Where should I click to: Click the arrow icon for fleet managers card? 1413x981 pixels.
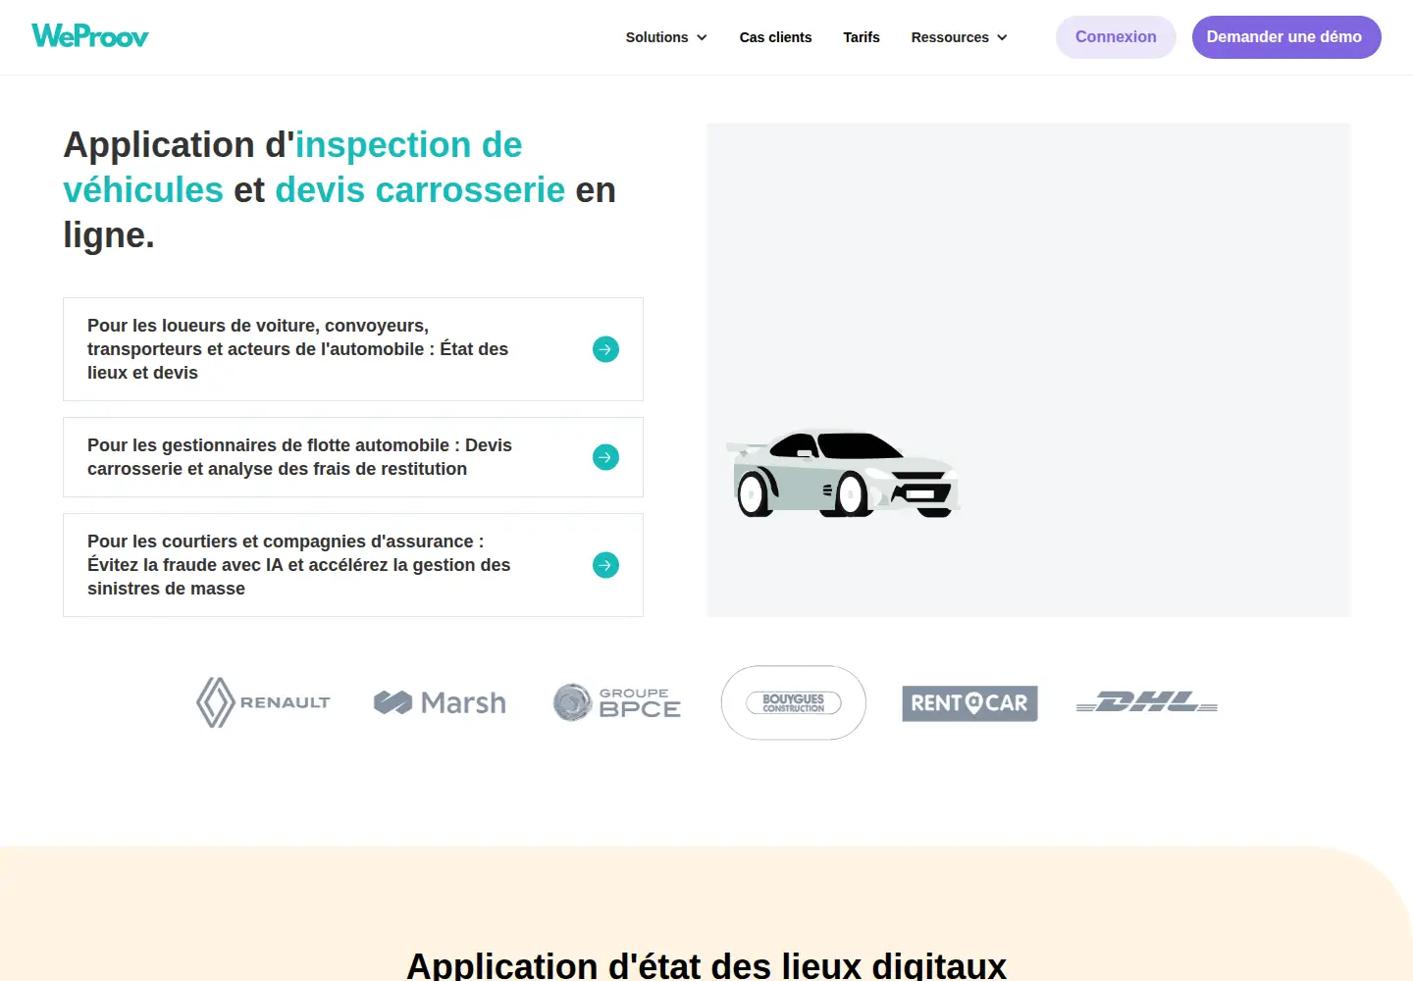[x=606, y=457]
